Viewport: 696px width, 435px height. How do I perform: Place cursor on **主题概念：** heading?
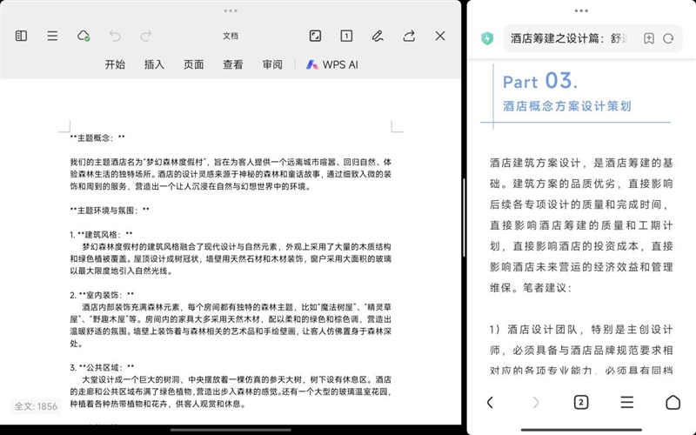(97, 138)
